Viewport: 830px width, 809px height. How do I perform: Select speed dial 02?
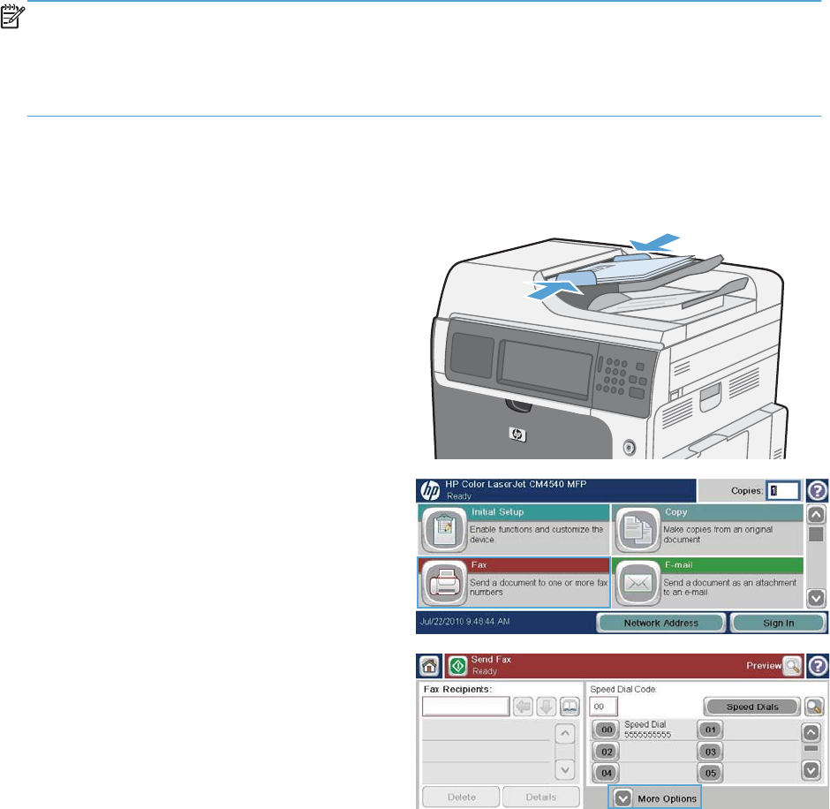pyautogui.click(x=607, y=752)
